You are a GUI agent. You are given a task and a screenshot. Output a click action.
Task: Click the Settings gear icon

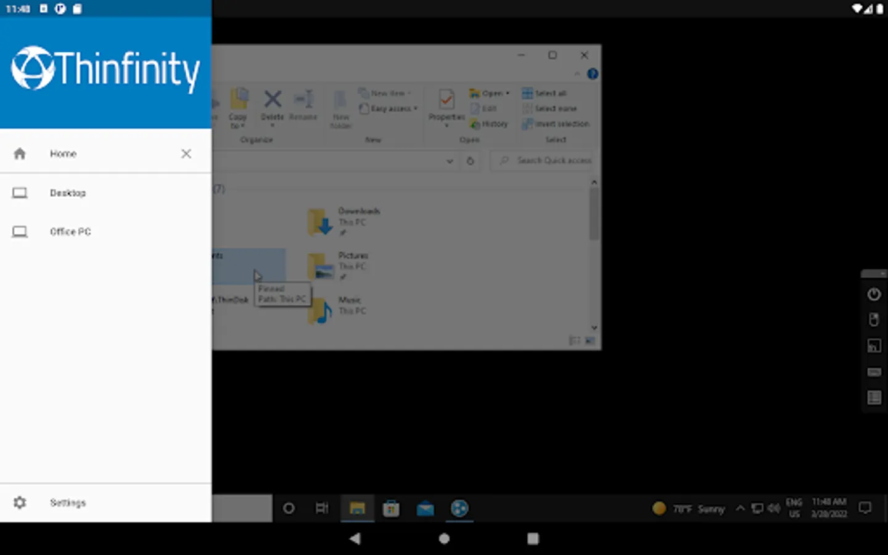pyautogui.click(x=20, y=503)
